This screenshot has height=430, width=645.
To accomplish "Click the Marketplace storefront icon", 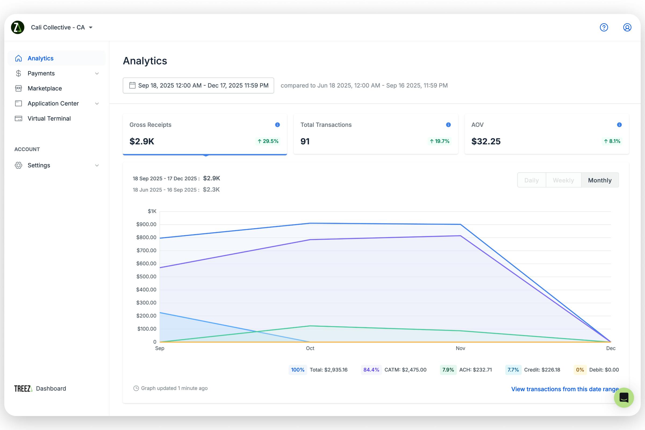I will coord(18,88).
